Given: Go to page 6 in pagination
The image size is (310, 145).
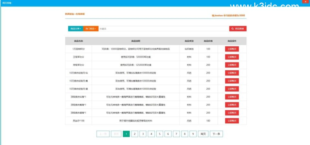Looking at the screenshot, I should click(x=168, y=134).
